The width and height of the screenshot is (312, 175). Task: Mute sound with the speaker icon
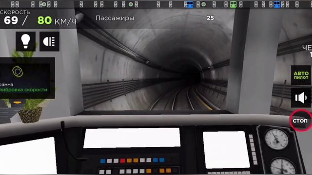[x=301, y=98]
